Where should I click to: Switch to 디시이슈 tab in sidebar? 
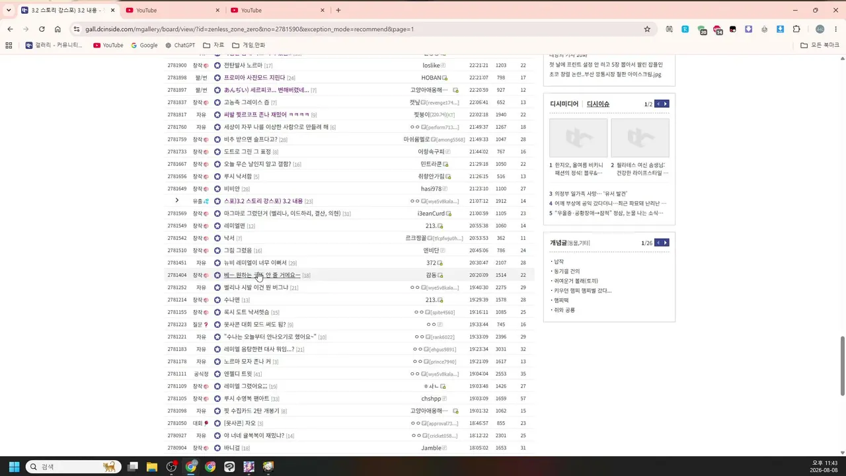(598, 104)
